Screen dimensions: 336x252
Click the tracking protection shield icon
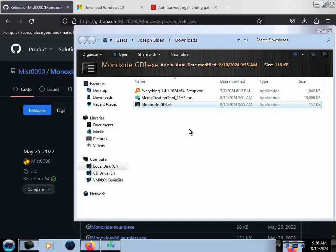65,21
